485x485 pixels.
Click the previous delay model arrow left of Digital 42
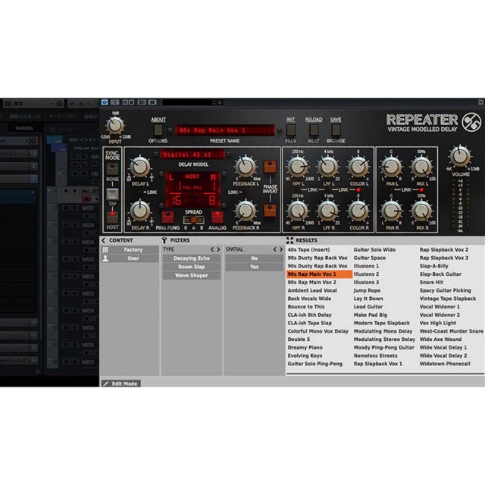pos(156,154)
